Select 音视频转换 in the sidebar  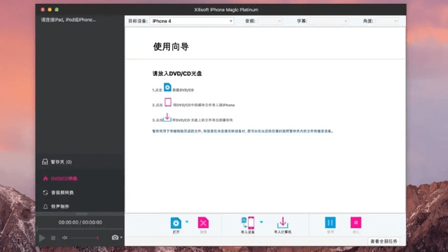62,192
